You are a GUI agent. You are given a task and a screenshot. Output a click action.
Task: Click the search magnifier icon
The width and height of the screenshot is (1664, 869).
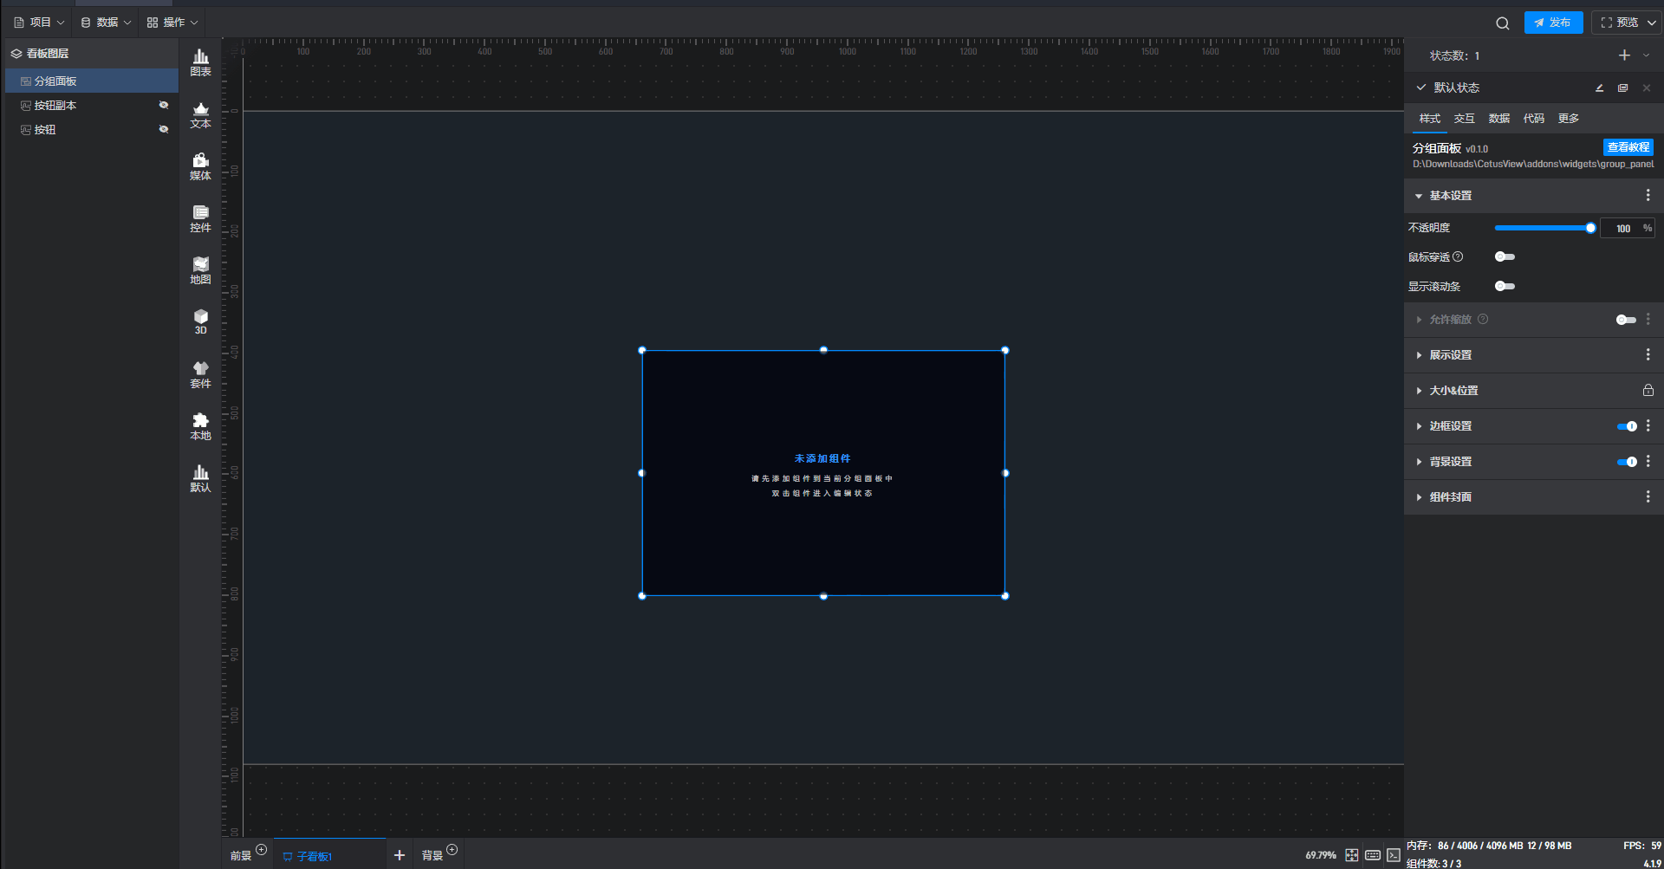[1502, 23]
